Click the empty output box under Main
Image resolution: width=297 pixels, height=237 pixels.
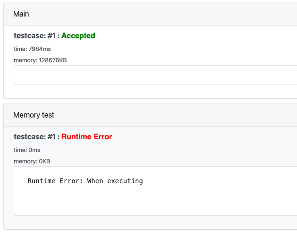pos(151,75)
